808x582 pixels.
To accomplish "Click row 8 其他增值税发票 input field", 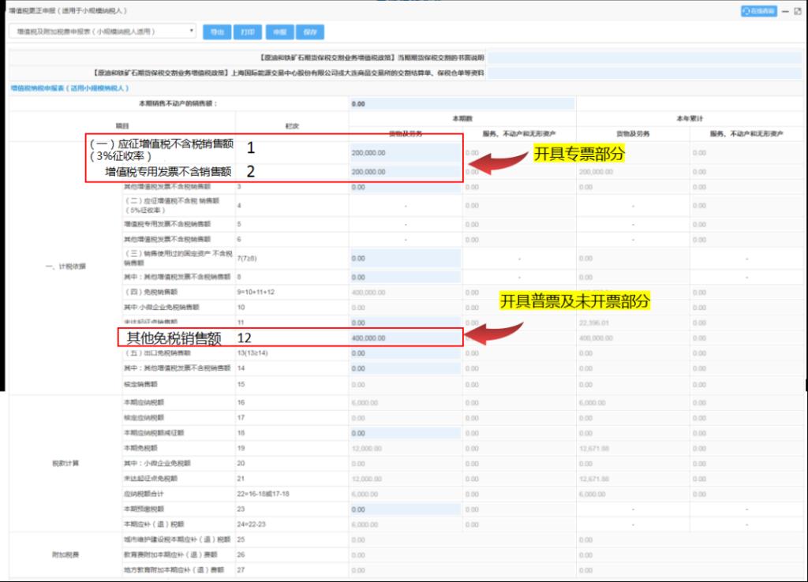I will point(404,277).
